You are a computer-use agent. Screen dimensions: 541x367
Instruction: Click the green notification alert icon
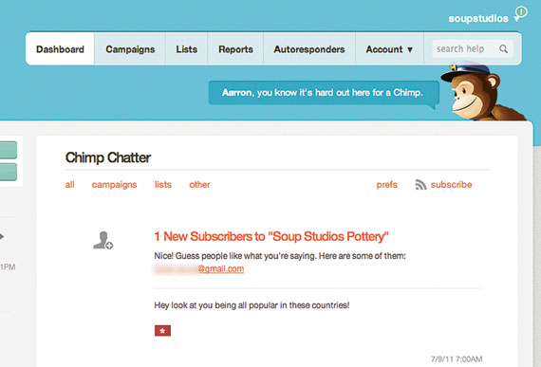coord(521,11)
